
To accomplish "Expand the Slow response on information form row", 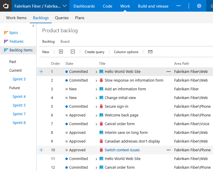I will (x=96, y=80).
